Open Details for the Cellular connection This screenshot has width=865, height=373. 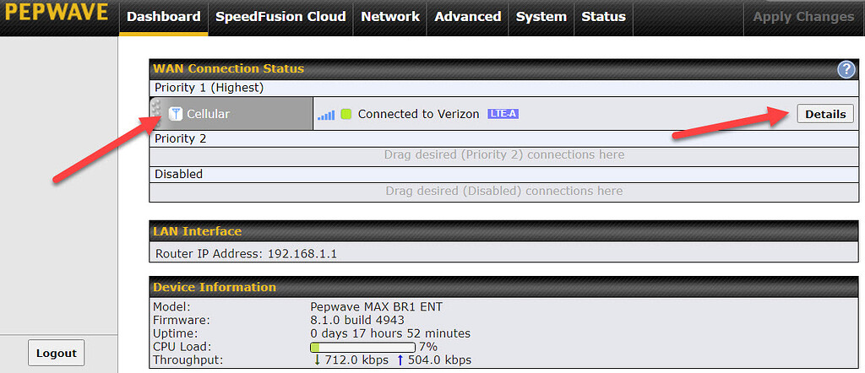click(x=824, y=114)
